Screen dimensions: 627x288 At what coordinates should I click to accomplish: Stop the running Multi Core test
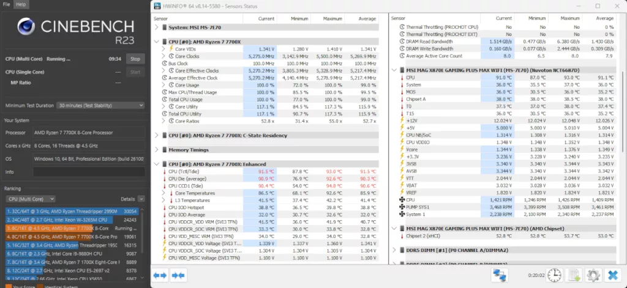135,59
